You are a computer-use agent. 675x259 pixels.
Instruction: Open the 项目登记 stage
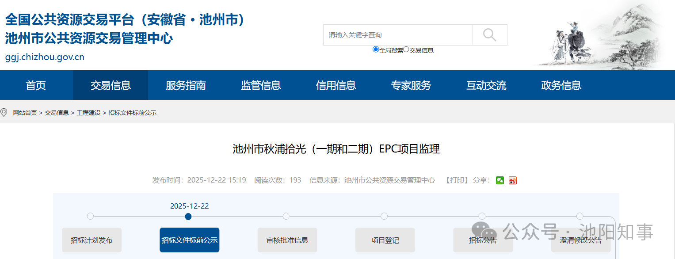(385, 240)
